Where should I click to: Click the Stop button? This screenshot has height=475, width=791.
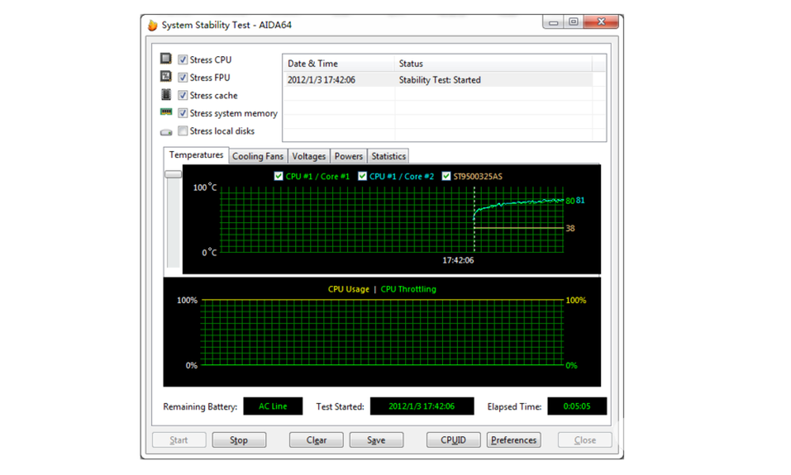tap(239, 440)
